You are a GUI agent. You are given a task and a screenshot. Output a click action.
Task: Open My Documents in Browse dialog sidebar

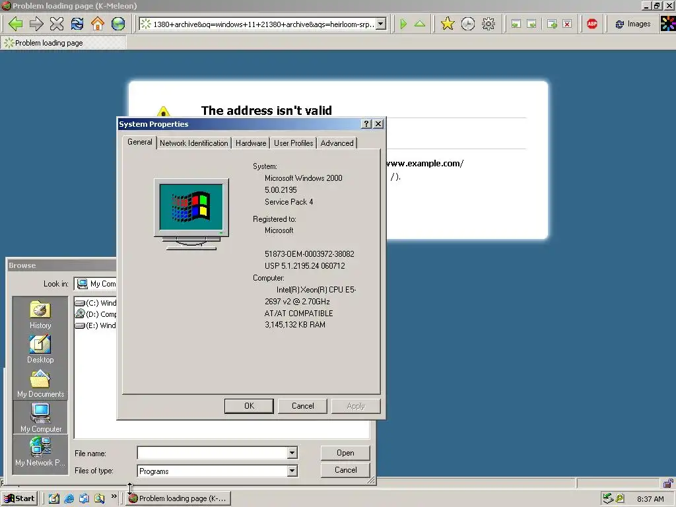(x=40, y=384)
